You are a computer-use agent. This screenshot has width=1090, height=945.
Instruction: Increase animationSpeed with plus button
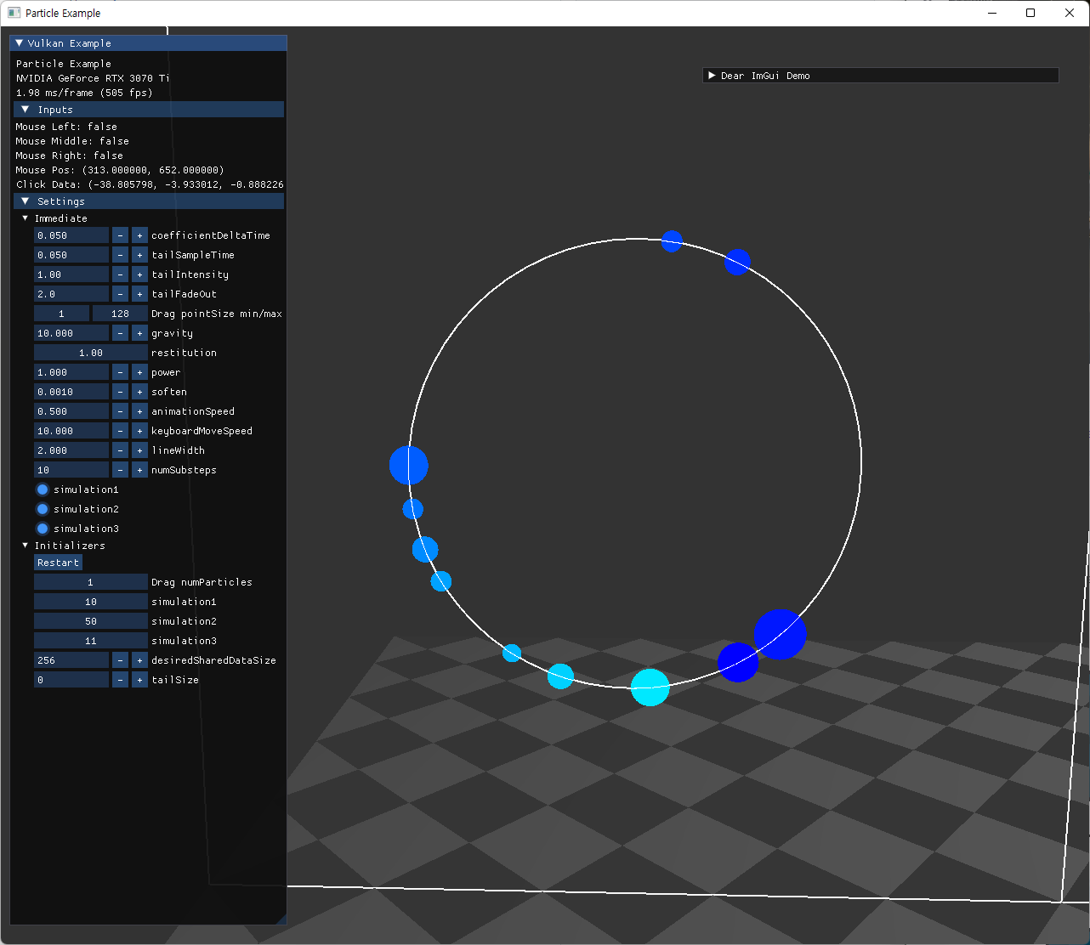[139, 411]
